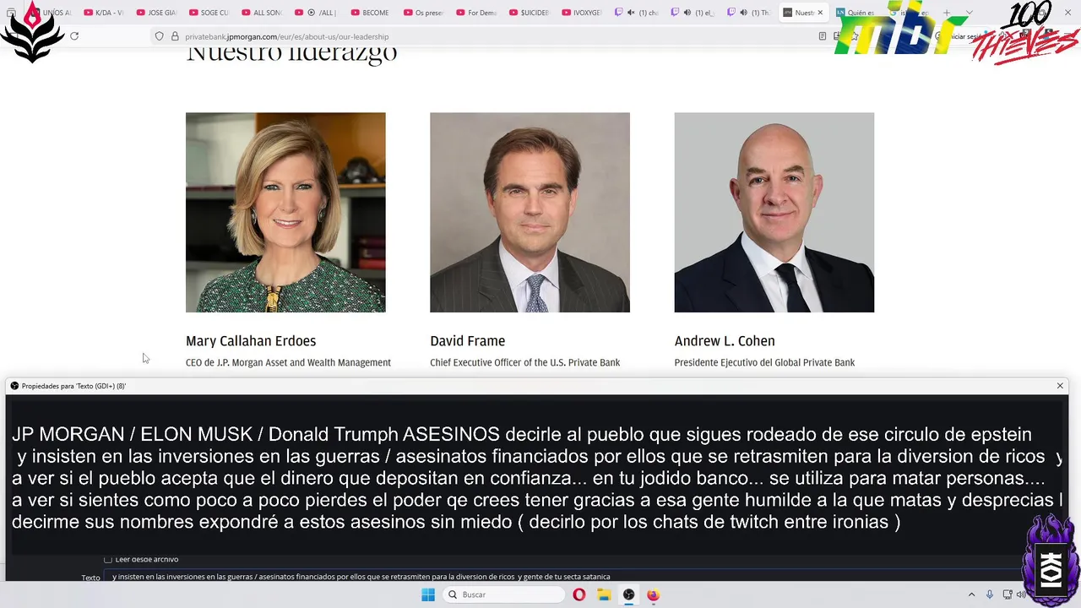
Task: Switch to the For Dema tab
Action: point(475,13)
